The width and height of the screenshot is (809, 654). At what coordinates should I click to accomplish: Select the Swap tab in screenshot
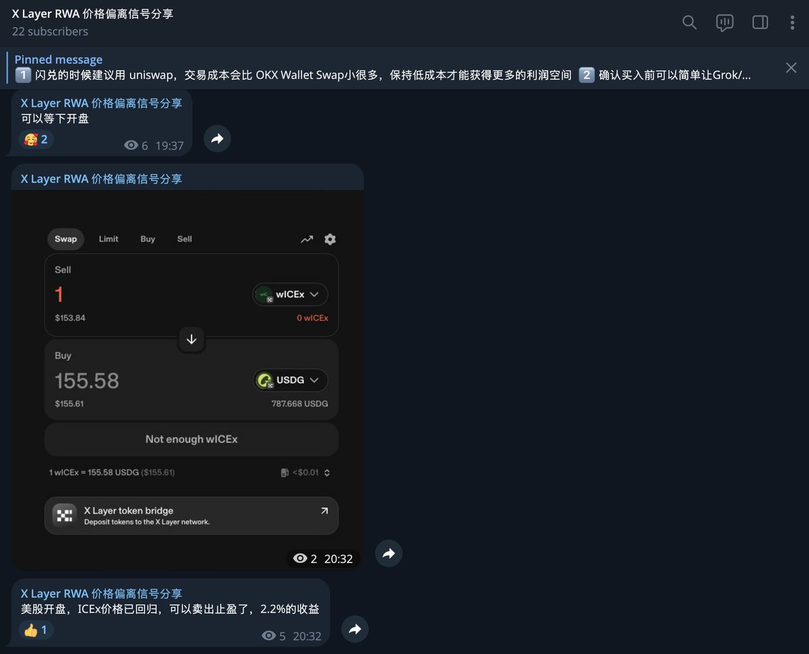click(x=65, y=239)
